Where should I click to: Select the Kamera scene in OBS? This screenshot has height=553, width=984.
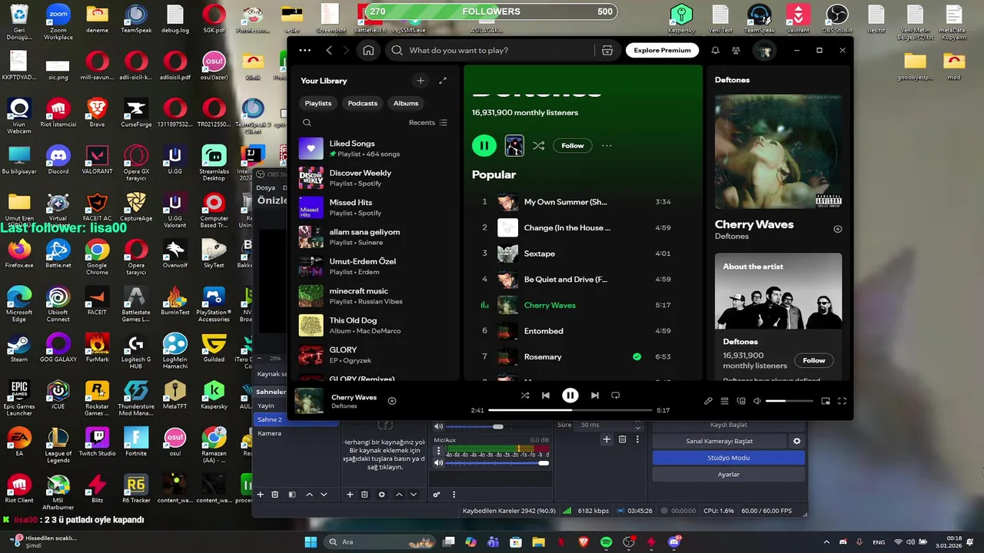point(295,433)
